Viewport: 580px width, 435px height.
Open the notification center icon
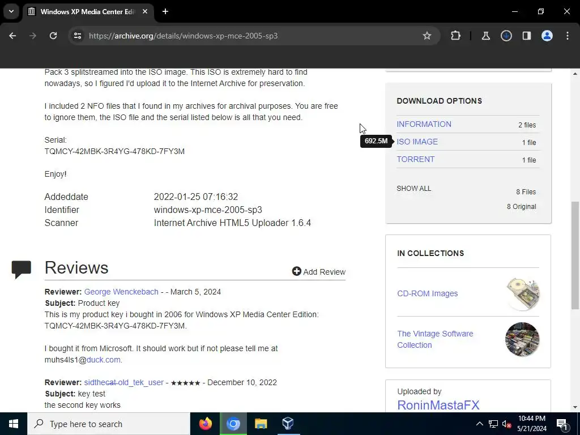pyautogui.click(x=562, y=424)
